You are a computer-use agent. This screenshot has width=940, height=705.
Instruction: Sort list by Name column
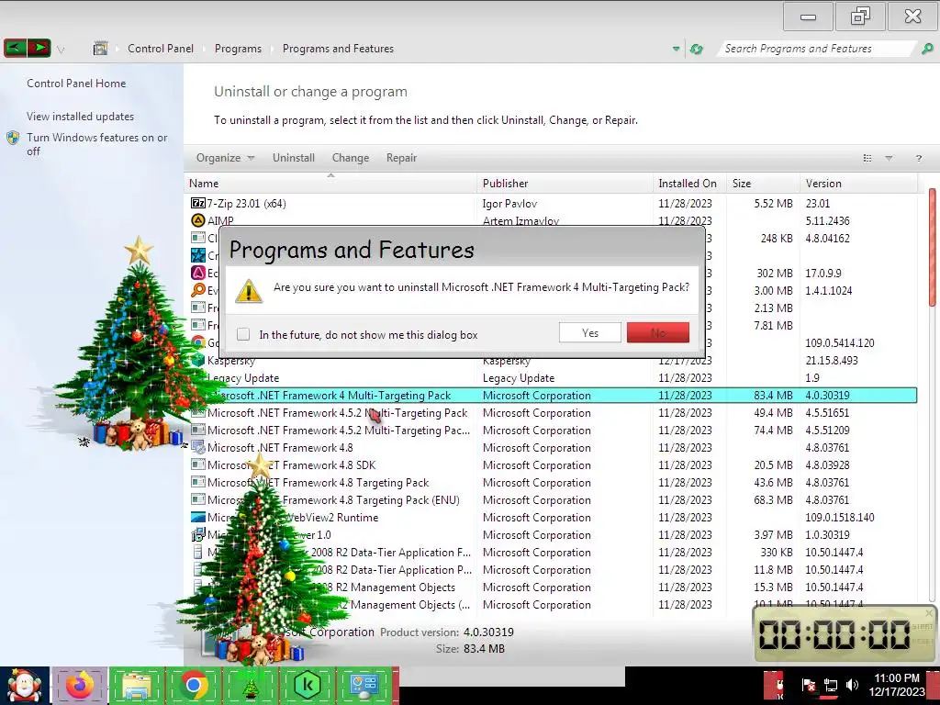click(x=330, y=184)
